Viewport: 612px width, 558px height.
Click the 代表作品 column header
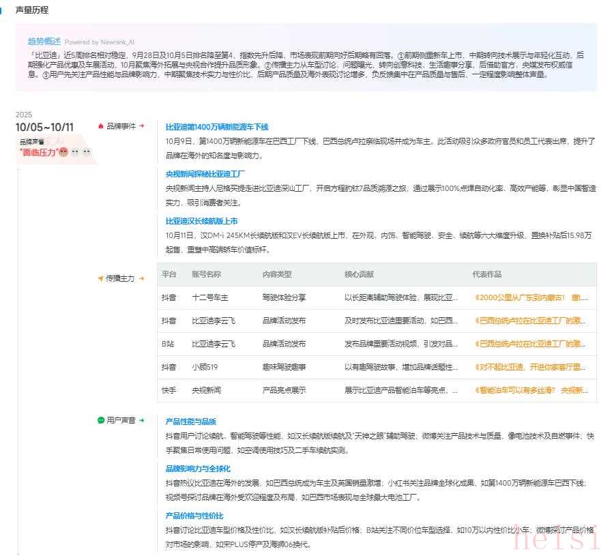click(486, 274)
